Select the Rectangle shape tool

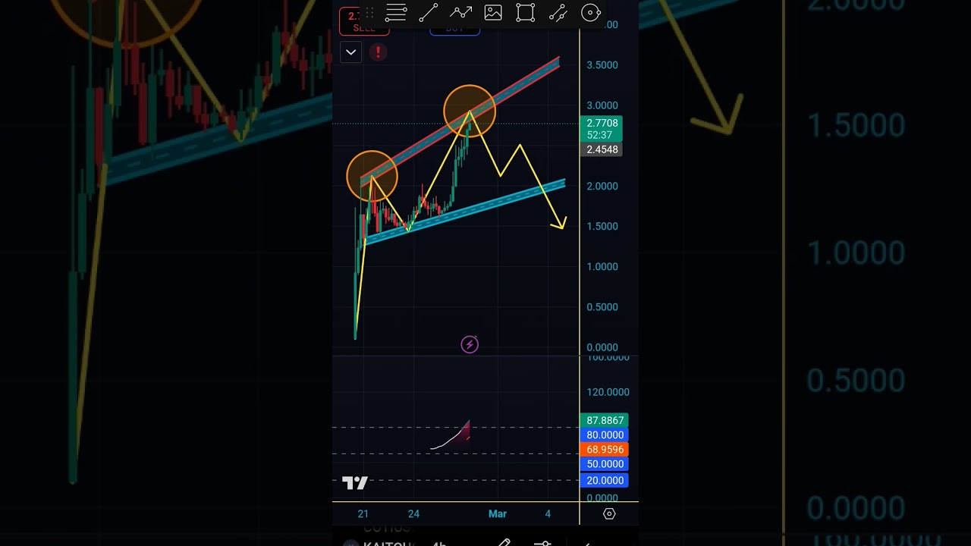(x=525, y=12)
